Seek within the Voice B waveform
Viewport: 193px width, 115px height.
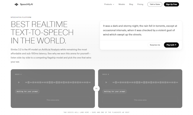(x=145, y=82)
